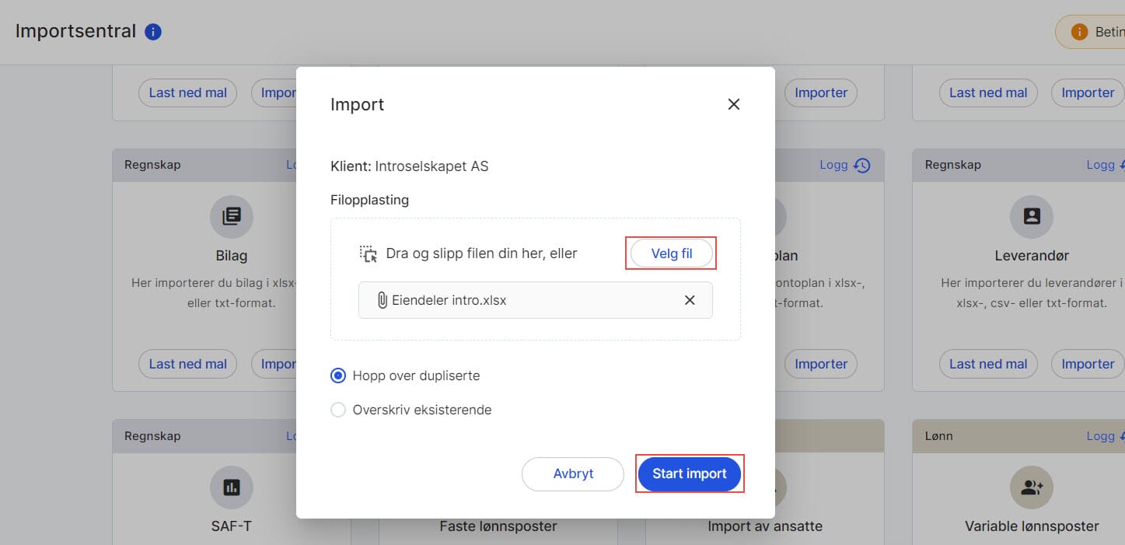Select Overskriv eksisterende option

click(338, 410)
